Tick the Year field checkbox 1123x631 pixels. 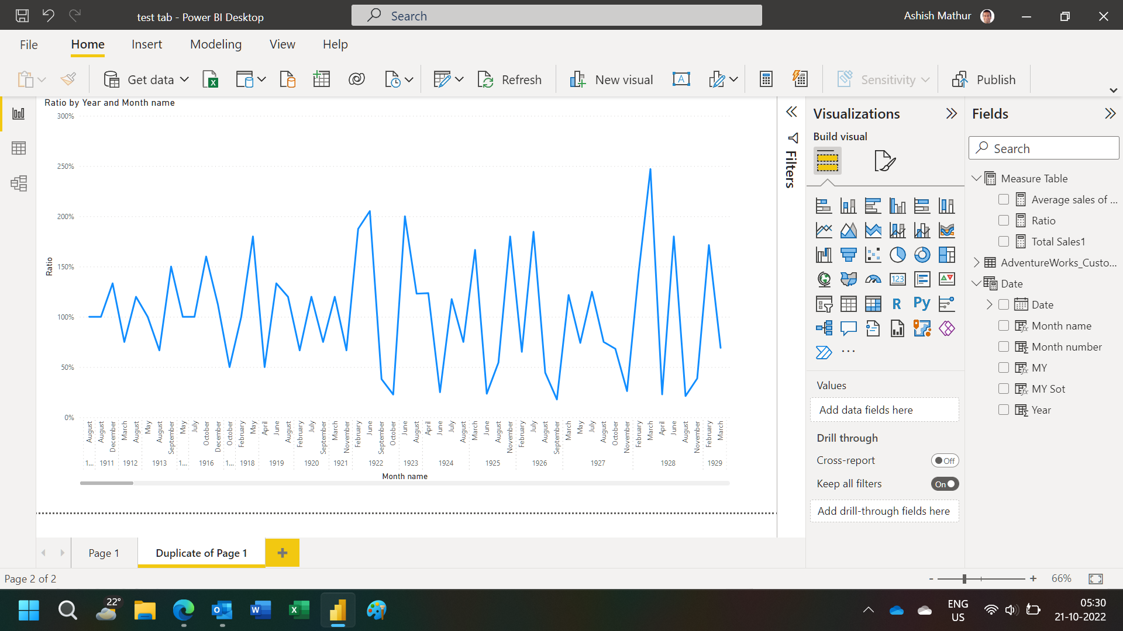[1004, 410]
